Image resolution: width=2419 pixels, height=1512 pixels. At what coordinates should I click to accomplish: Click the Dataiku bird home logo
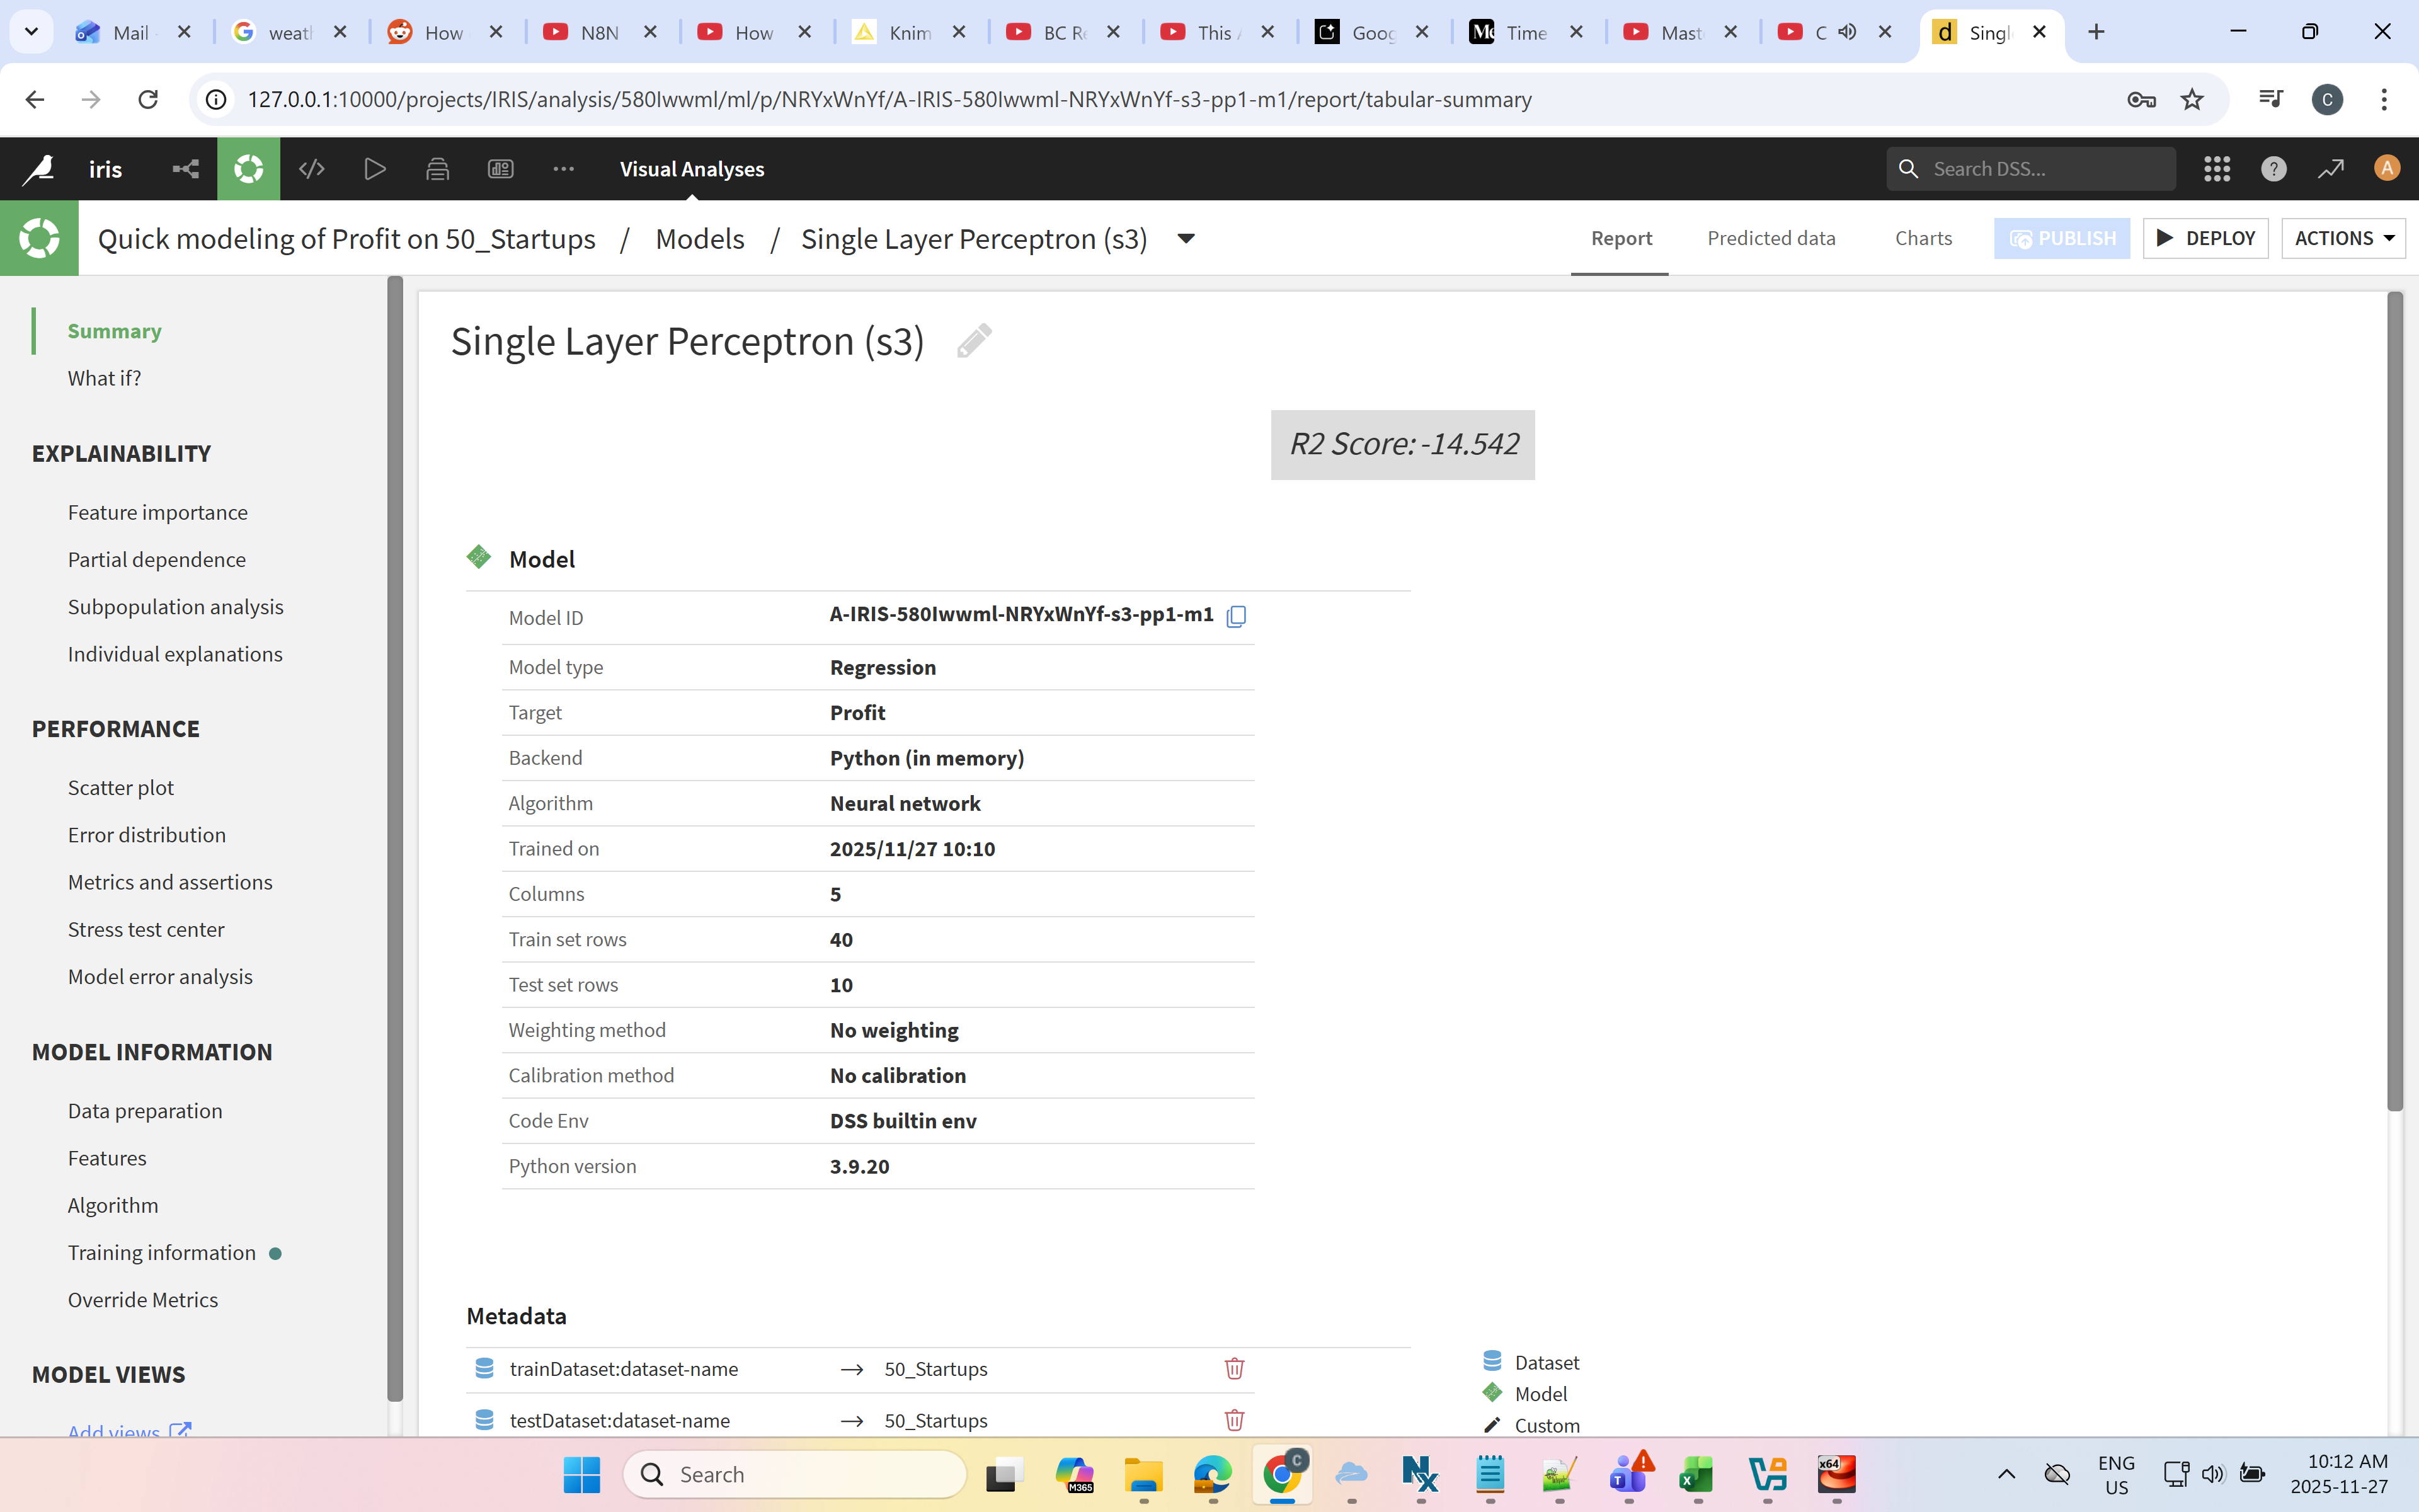click(39, 169)
